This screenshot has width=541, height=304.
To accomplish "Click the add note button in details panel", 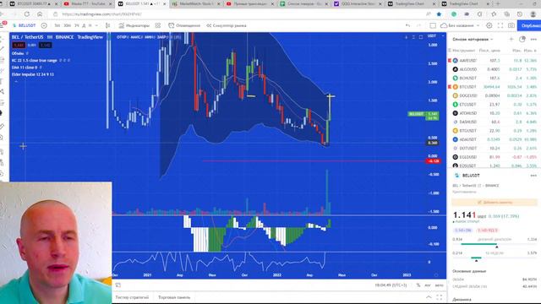I will pyautogui.click(x=495, y=203).
